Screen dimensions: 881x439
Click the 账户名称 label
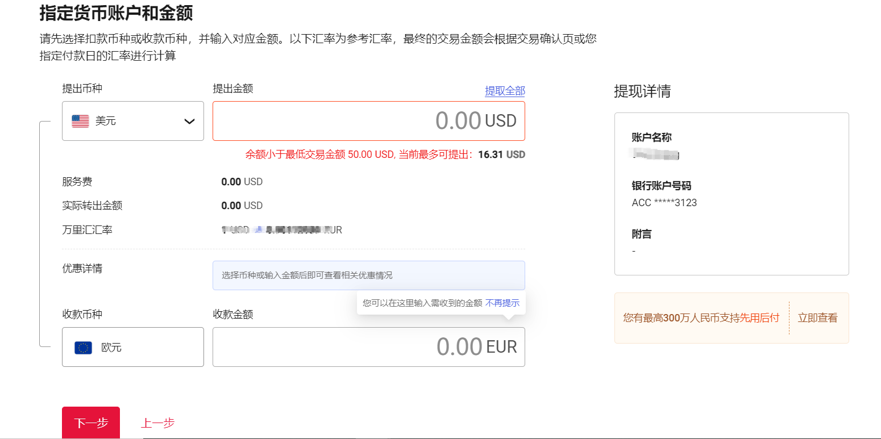(651, 137)
